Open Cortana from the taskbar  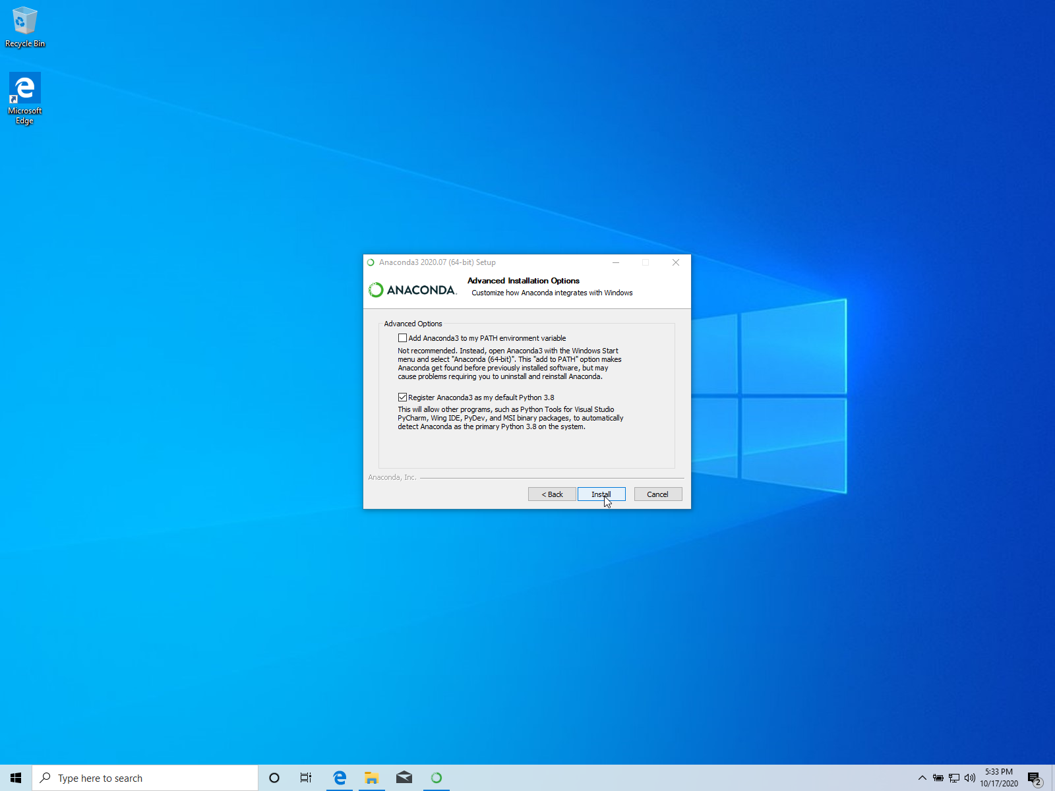click(274, 778)
